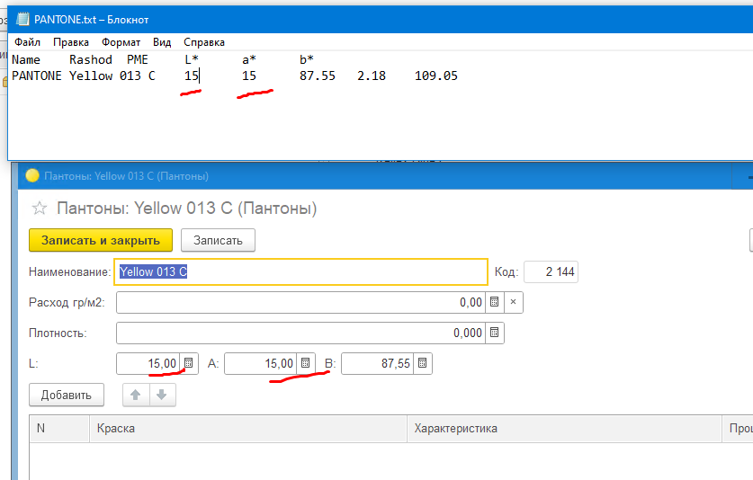Click the PANTONE Yellow 013 C text in Notepad

84,76
